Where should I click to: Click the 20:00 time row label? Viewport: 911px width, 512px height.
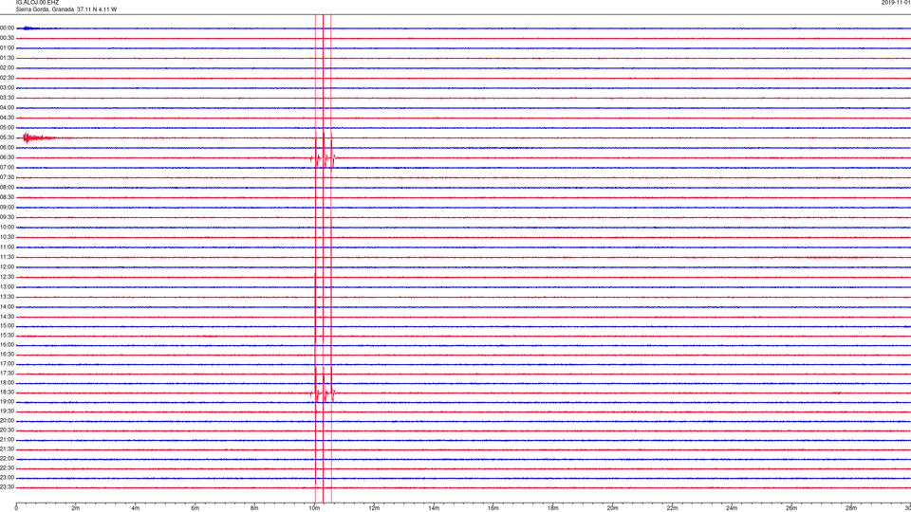pyautogui.click(x=7, y=421)
